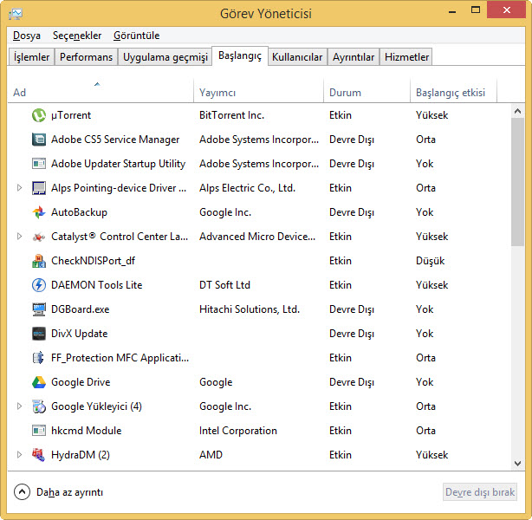532x520 pixels.
Task: Minimize the Görev Yöneticisi window
Action: click(x=452, y=10)
